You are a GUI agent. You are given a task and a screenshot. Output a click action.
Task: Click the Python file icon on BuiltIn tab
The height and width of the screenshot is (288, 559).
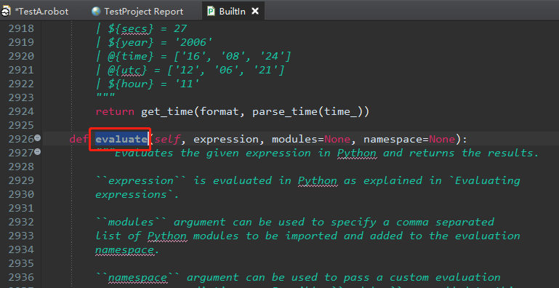click(x=212, y=12)
